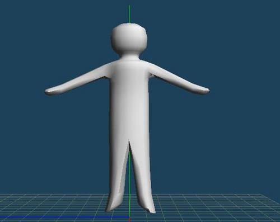Screen dimensions: 280x222
Task: Select the blue horizontal axis line
Action: click(64, 217)
